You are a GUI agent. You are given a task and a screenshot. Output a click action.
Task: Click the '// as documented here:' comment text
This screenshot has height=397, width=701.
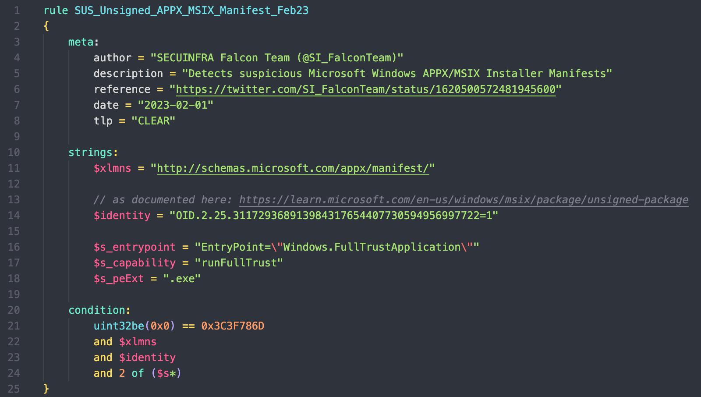point(163,200)
